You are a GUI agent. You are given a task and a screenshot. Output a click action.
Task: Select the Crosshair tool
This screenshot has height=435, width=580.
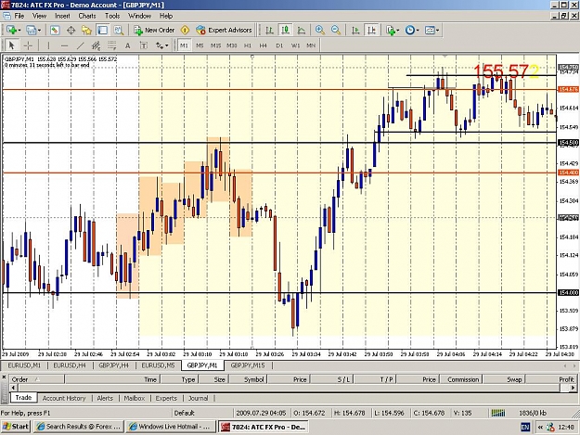pyautogui.click(x=28, y=45)
